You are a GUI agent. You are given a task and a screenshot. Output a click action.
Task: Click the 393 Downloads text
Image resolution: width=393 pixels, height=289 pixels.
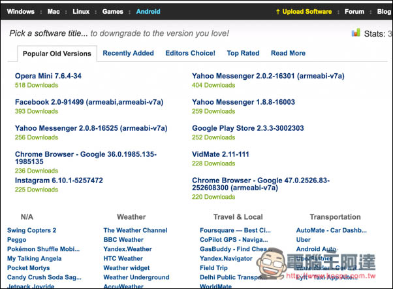coord(37,111)
